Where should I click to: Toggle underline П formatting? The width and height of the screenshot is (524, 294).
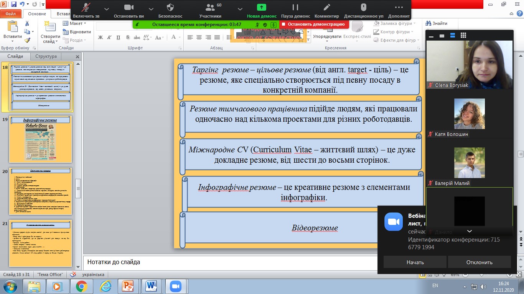tap(118, 37)
